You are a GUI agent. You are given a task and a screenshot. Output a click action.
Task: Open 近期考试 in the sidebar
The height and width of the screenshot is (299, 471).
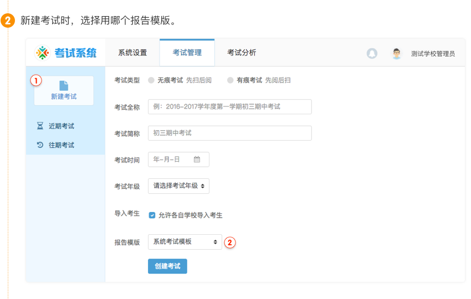point(61,126)
